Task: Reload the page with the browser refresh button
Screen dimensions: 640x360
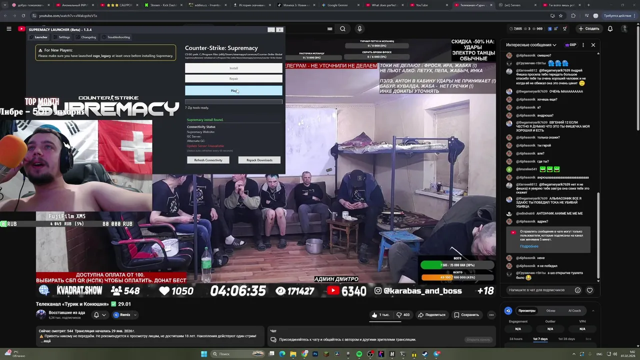Action: pyautogui.click(x=23, y=15)
